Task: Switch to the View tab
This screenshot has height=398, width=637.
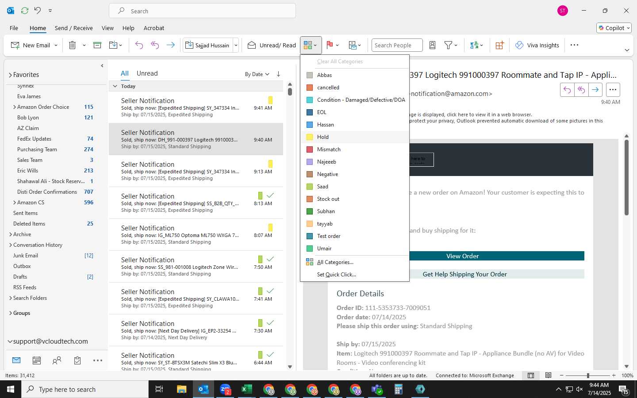Action: pos(107,28)
